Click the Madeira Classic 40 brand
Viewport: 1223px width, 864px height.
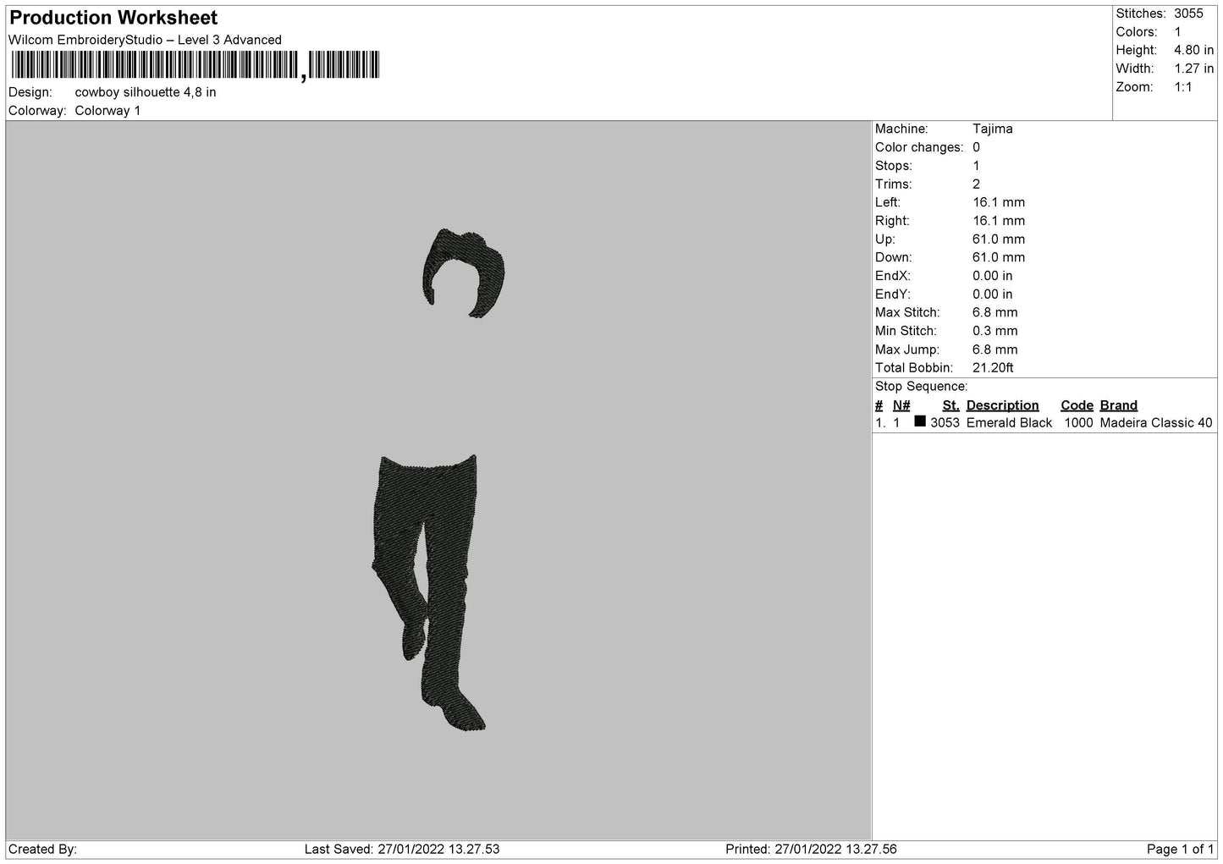click(1156, 423)
